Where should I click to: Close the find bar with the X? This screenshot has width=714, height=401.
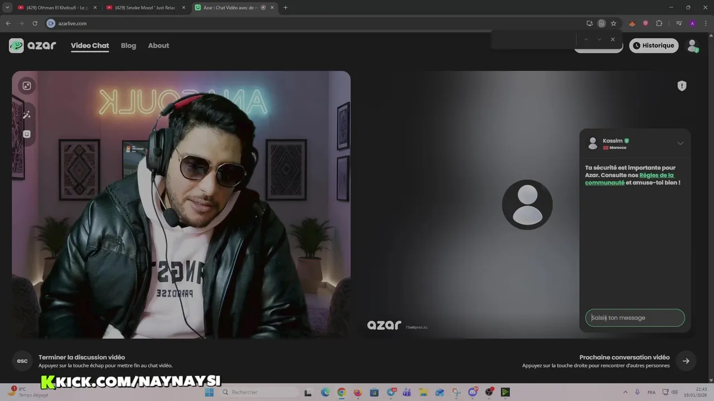(x=612, y=39)
